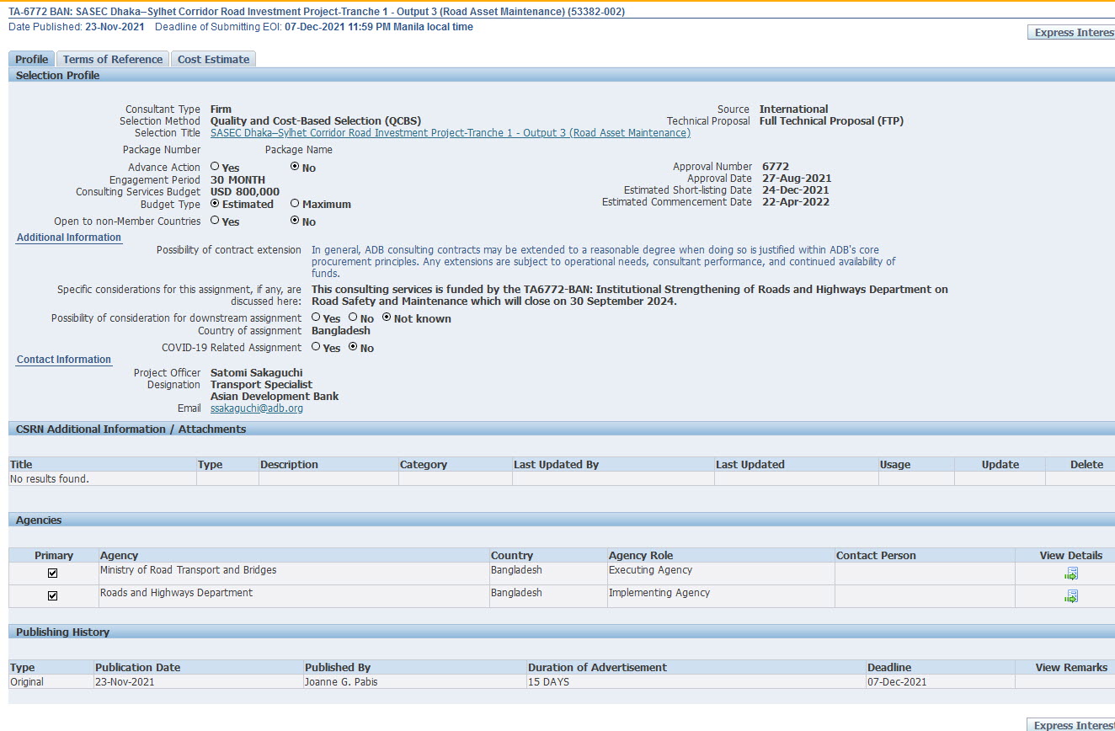Click top Express Interest button

click(1072, 33)
